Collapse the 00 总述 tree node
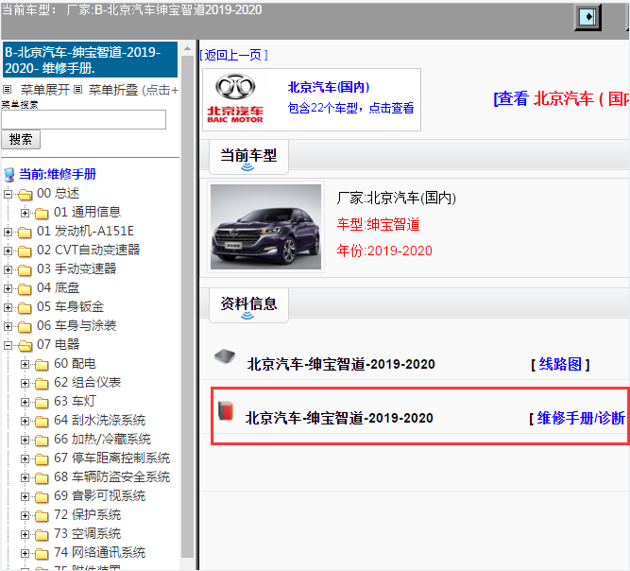The width and height of the screenshot is (630, 571). click(8, 194)
